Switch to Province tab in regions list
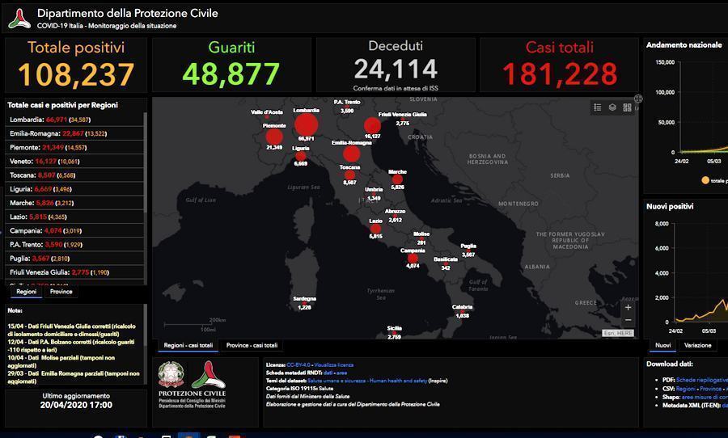 tap(61, 292)
